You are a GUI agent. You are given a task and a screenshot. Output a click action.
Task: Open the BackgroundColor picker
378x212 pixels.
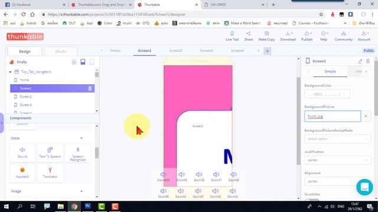click(327, 94)
